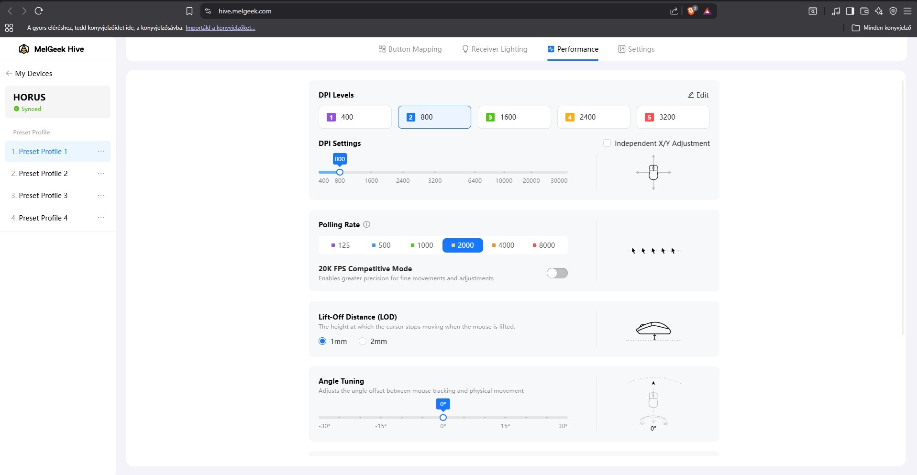The height and width of the screenshot is (475, 917).
Task: Click the Polling Rate info icon
Action: (x=367, y=224)
